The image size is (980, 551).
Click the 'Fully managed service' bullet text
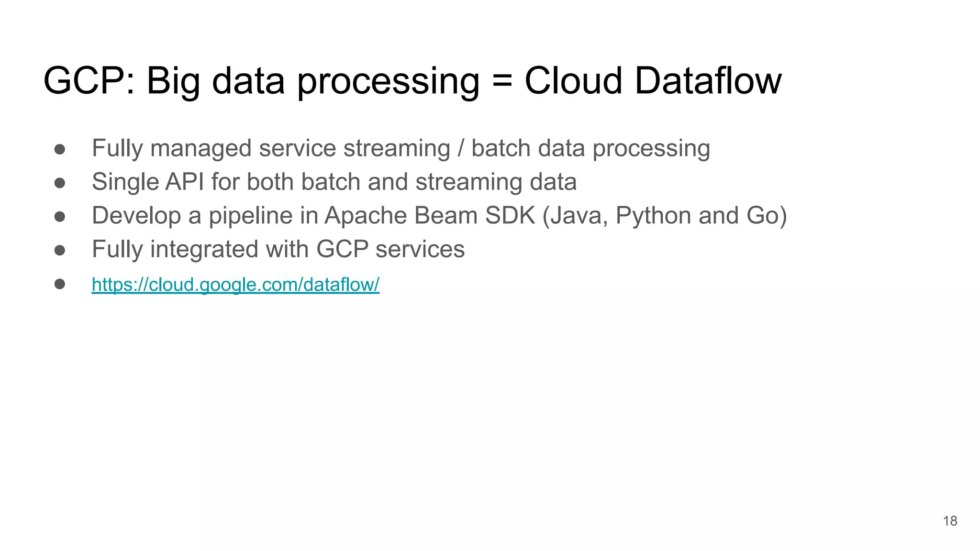[x=400, y=148]
